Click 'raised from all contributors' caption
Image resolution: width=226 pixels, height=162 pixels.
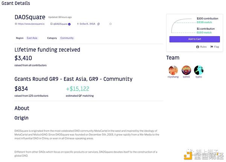[31, 65]
